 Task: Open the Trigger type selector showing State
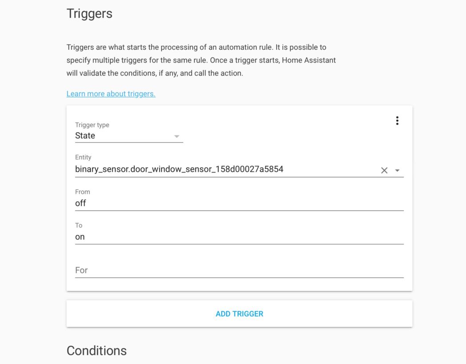tap(129, 136)
